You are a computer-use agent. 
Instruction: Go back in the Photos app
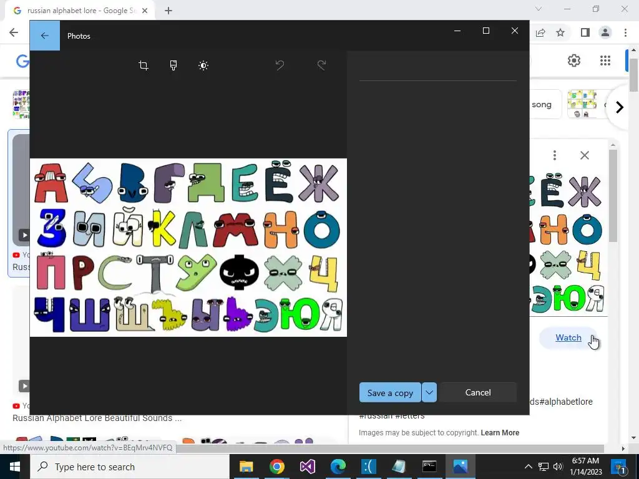coord(45,36)
